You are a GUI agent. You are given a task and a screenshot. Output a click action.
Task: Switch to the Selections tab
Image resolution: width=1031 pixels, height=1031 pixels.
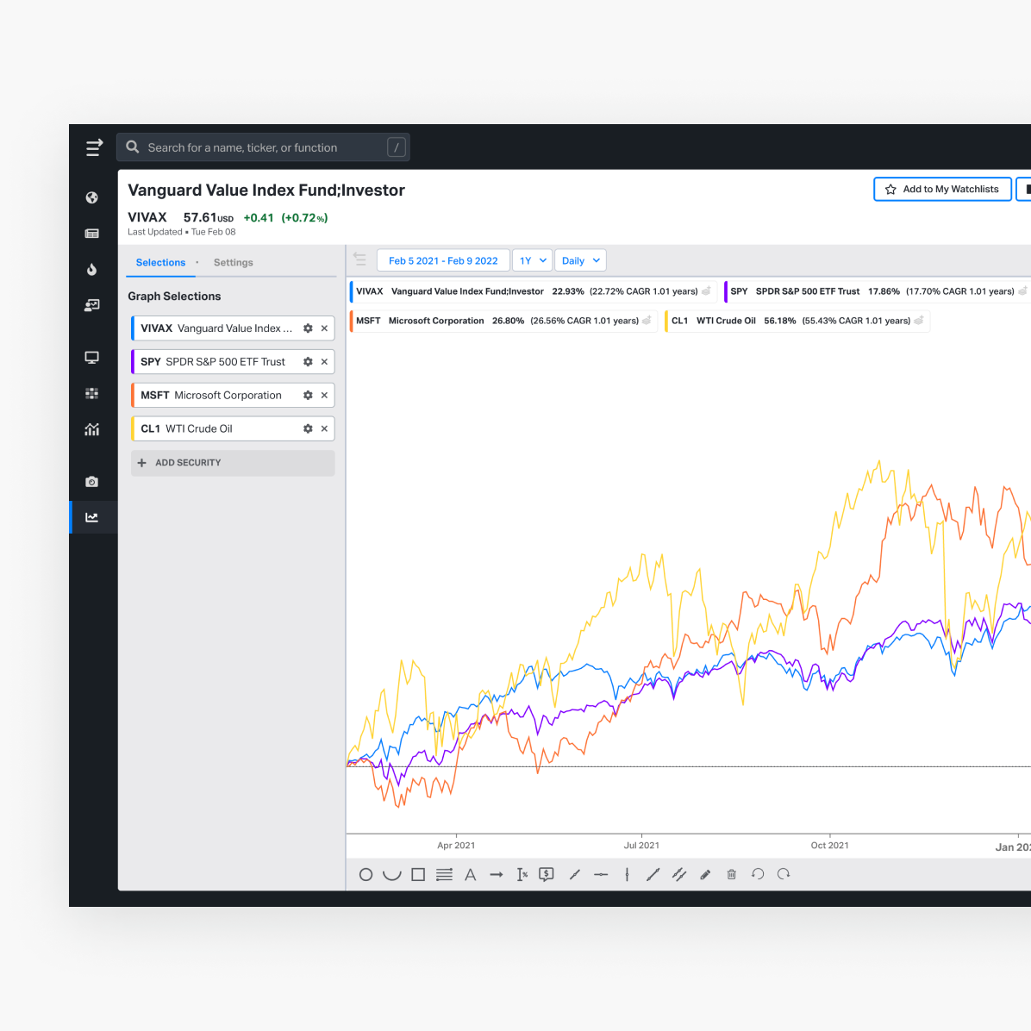coord(160,262)
